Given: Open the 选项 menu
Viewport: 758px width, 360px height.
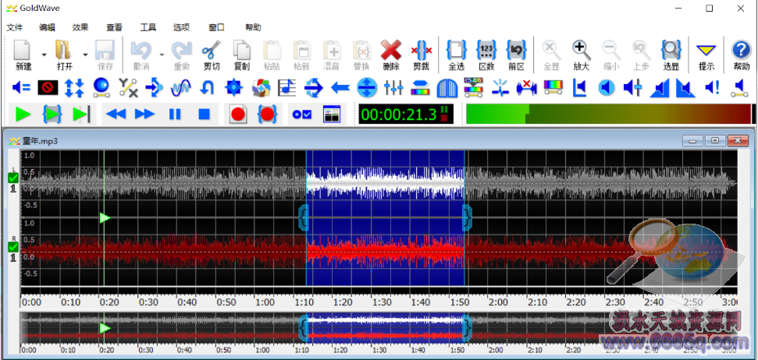Looking at the screenshot, I should (181, 27).
